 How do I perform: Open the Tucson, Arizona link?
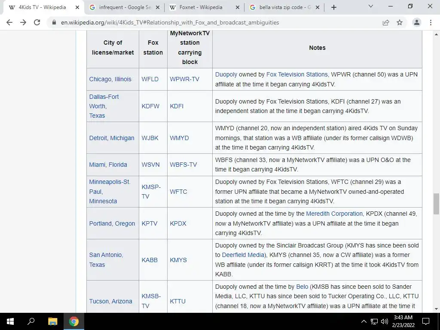(x=110, y=301)
